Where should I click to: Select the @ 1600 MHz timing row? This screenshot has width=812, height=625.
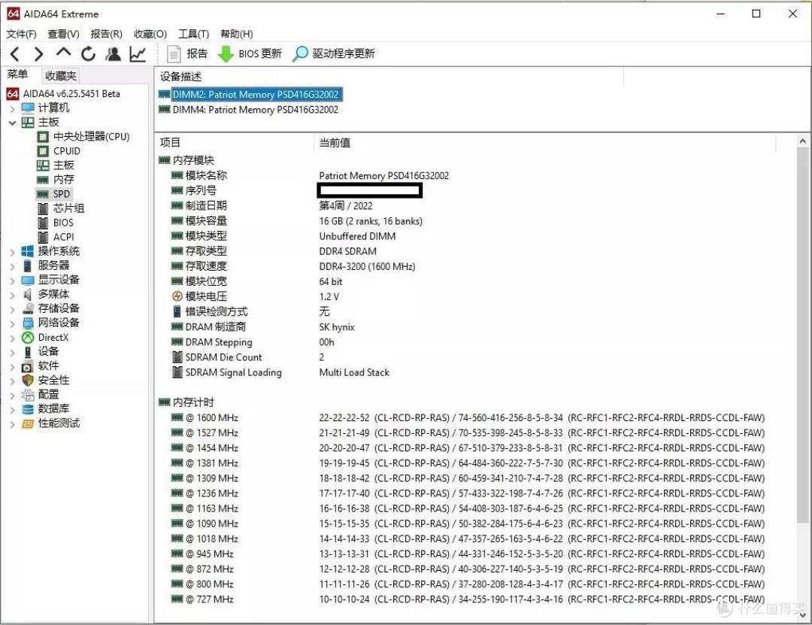pos(468,417)
